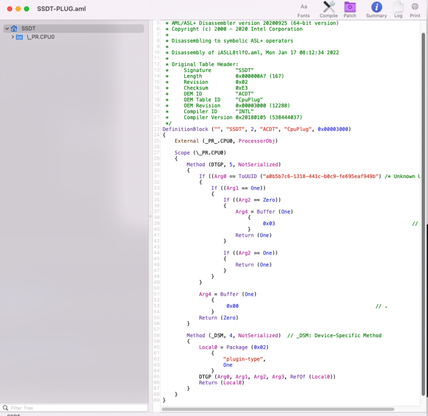428x416 pixels.
Task: Click the horizontal editor scrollbar
Action: pos(278,409)
